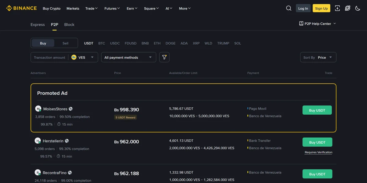Click Buy USDT for Herstellerin ad

point(317,142)
